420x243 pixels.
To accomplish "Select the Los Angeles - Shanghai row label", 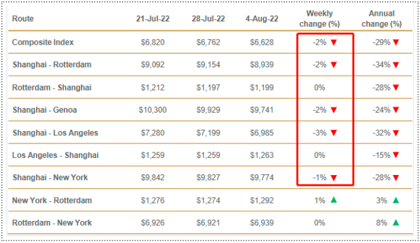I will click(56, 155).
